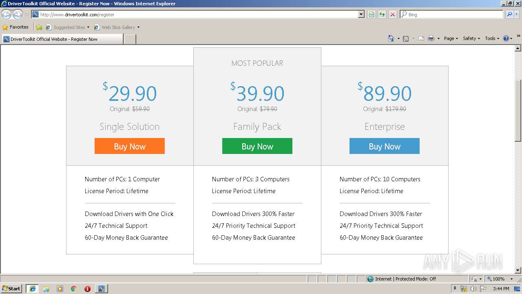Select the DriverToolkit Register Now tab
The image size is (522, 294).
click(x=62, y=39)
